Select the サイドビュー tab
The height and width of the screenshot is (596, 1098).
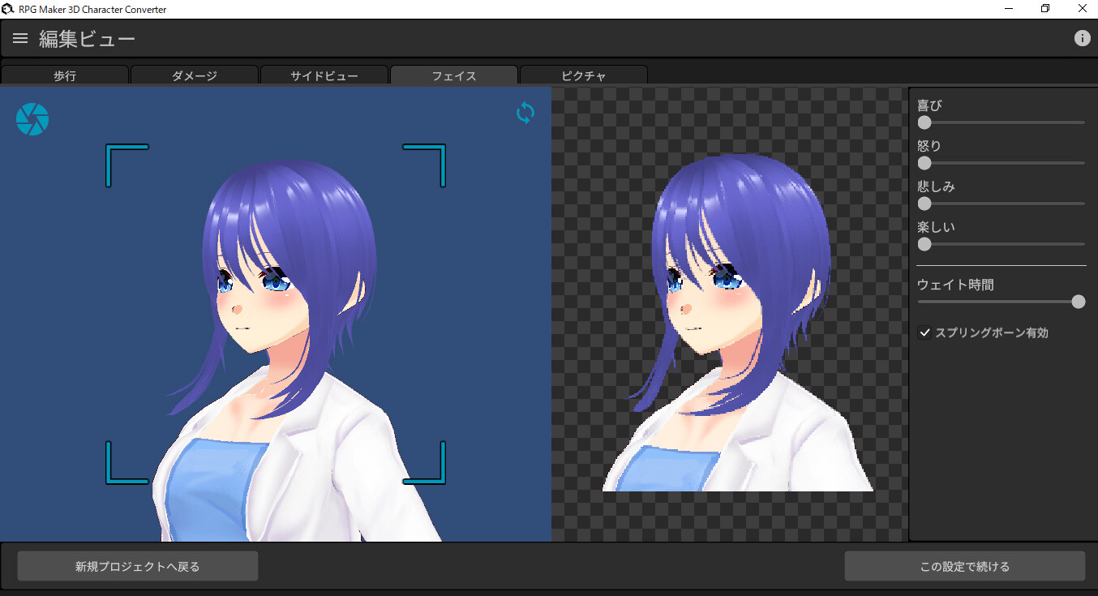click(324, 75)
